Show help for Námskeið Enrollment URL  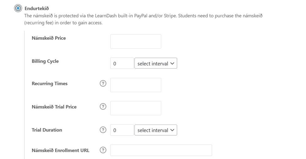click(103, 150)
